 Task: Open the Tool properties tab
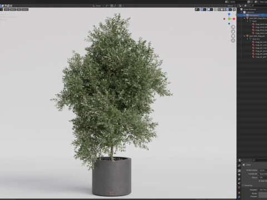point(239,166)
